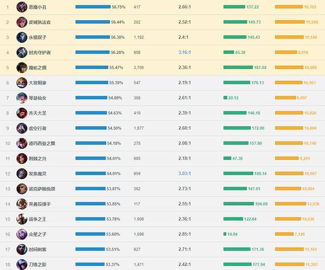
Task: Open the 魔蛇之拥 champion name link
Action: point(38,68)
